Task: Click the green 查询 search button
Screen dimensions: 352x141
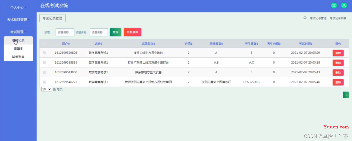Action: pyautogui.click(x=116, y=32)
